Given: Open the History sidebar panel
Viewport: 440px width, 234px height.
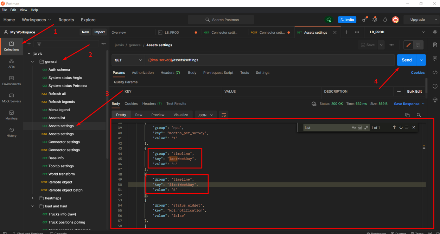Looking at the screenshot, I should pyautogui.click(x=11, y=132).
